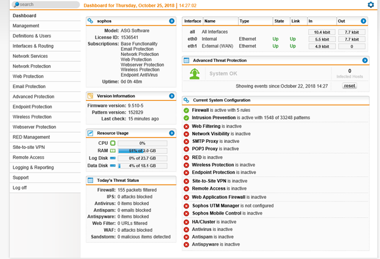This screenshot has width=380, height=259.
Task: Expand the Management menu
Action: point(45,26)
